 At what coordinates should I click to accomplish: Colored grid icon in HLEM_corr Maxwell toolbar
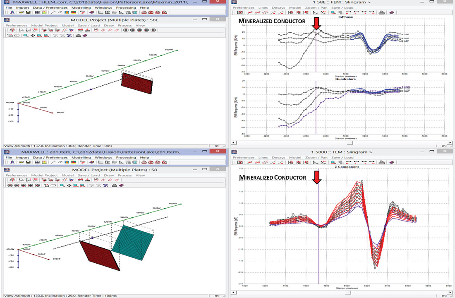coord(67,12)
